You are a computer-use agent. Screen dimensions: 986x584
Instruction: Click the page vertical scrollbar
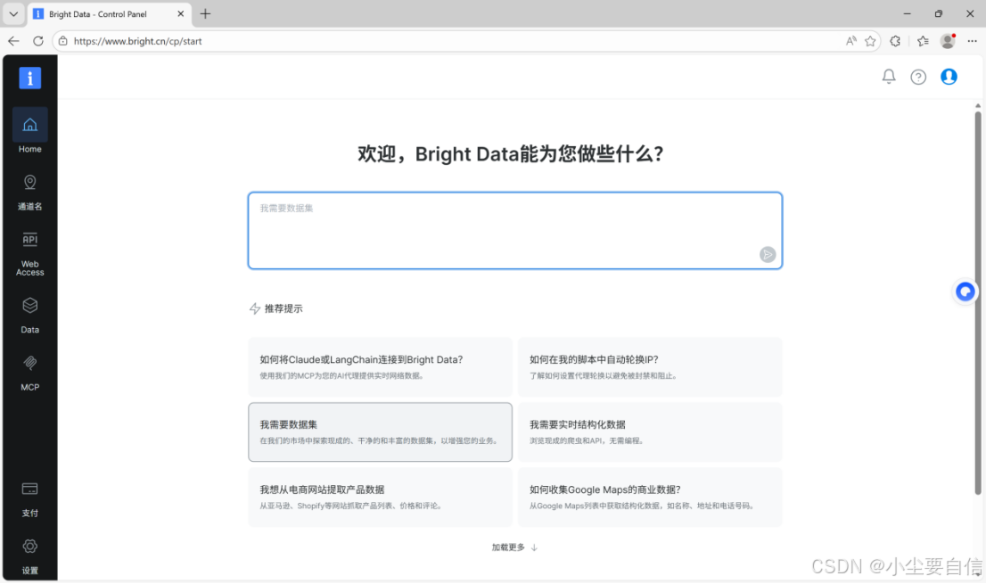click(x=977, y=303)
